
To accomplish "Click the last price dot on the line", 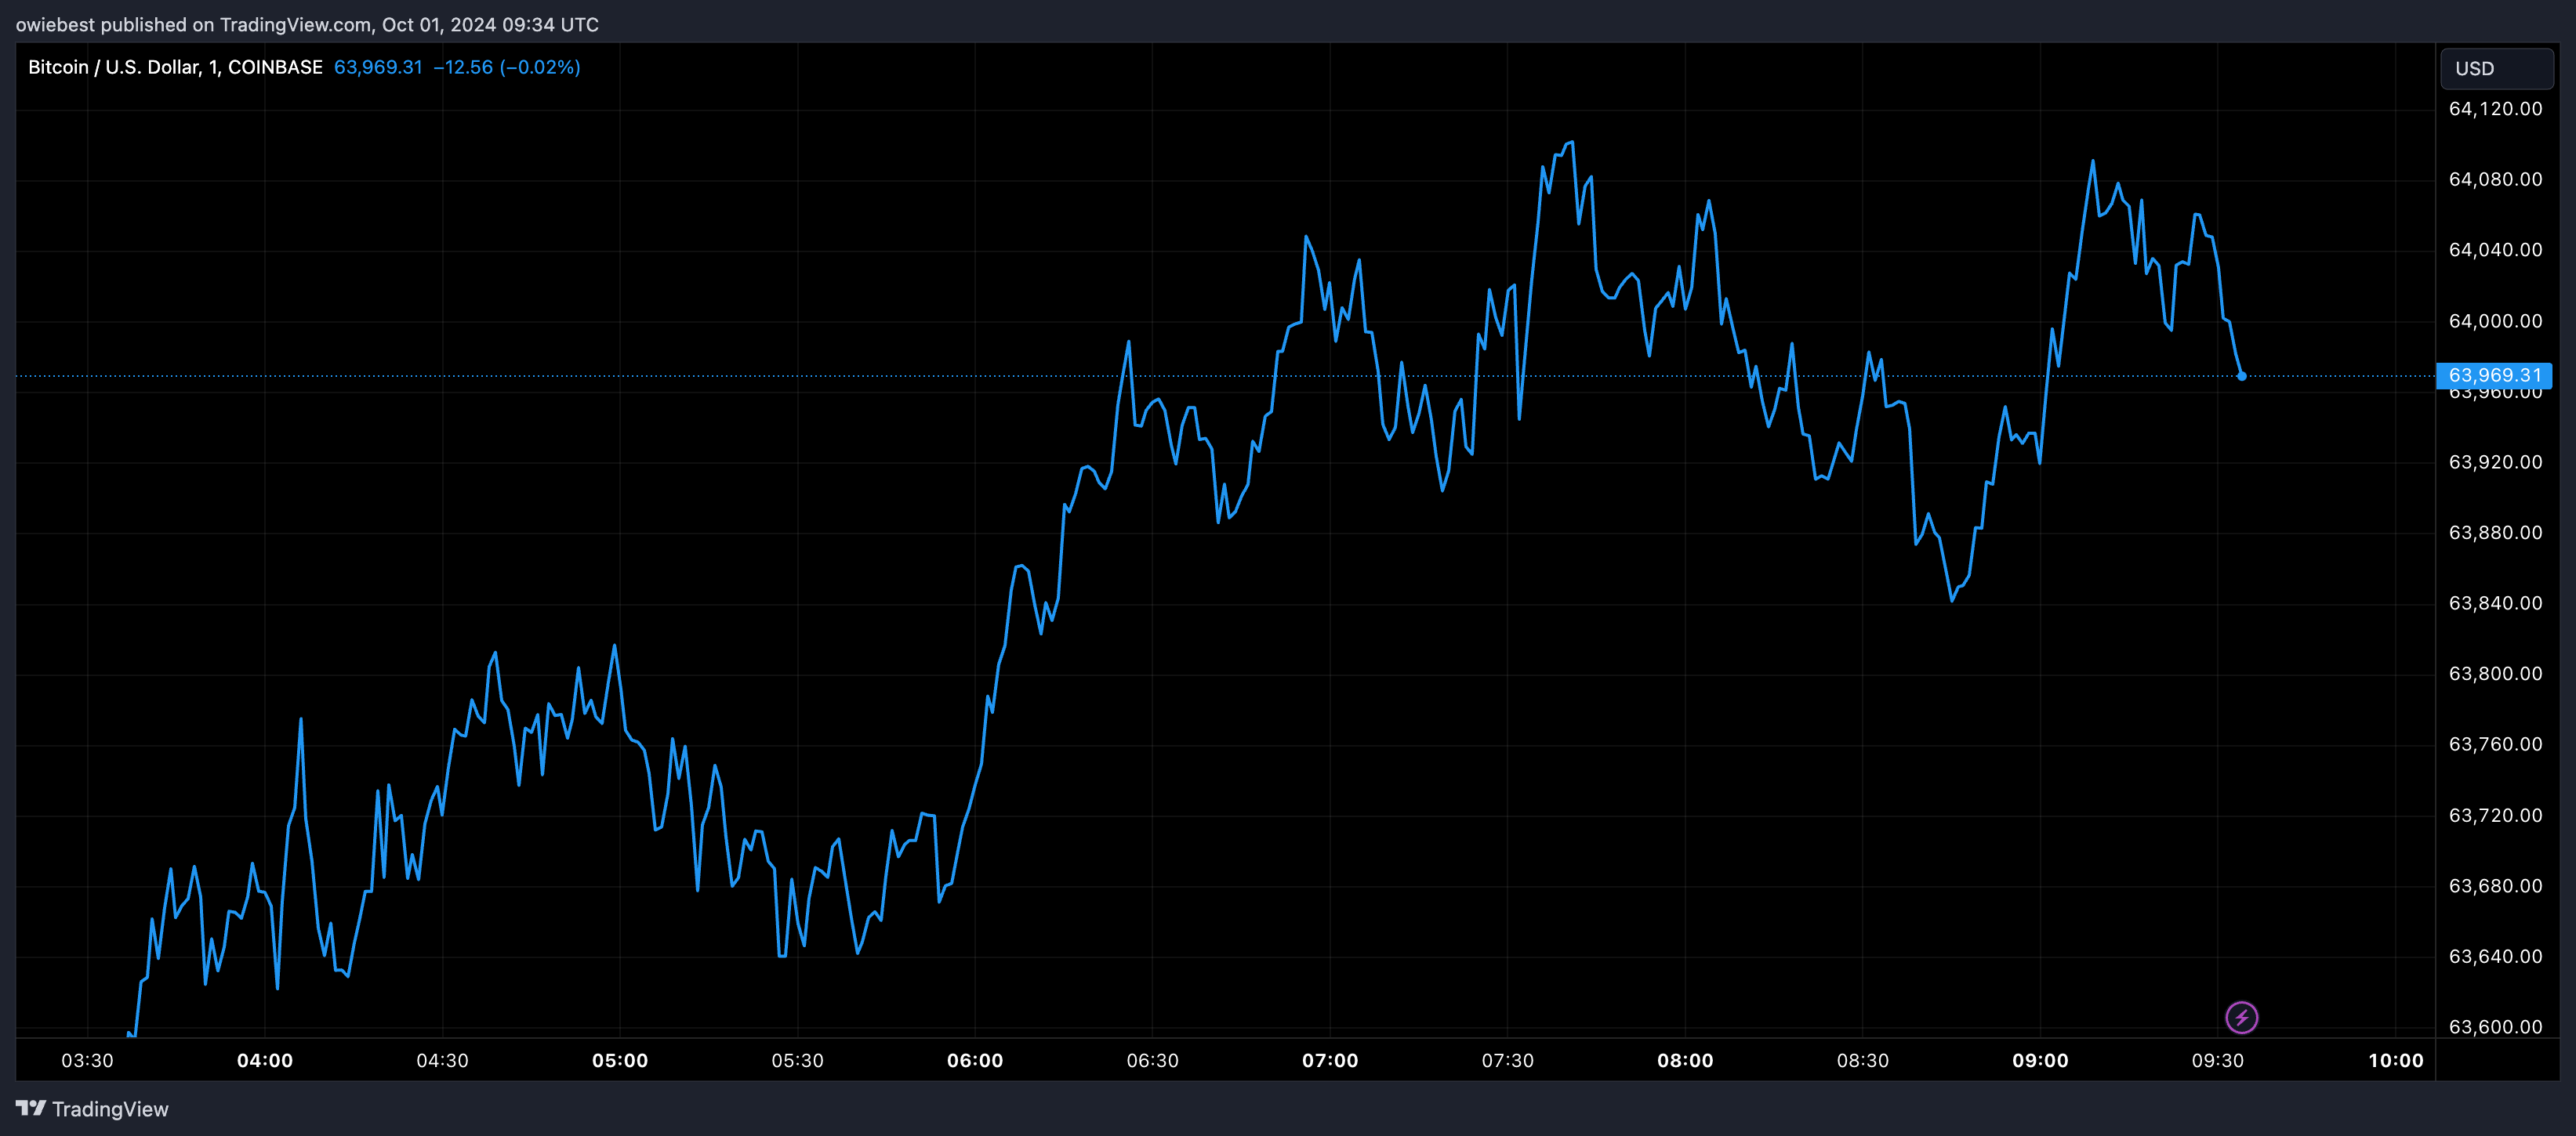I will click(x=2241, y=377).
